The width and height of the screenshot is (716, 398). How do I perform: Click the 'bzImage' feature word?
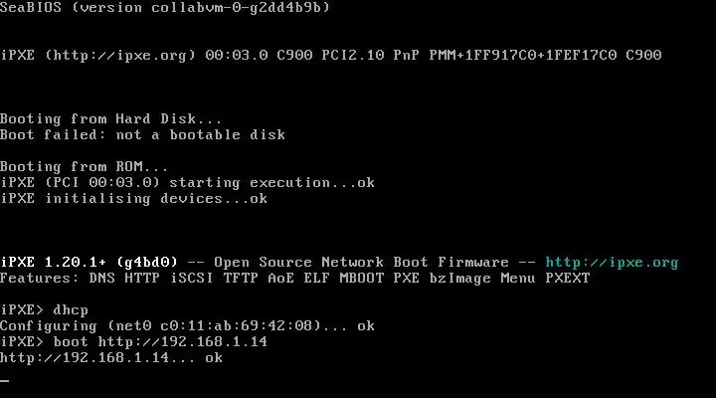(459, 279)
